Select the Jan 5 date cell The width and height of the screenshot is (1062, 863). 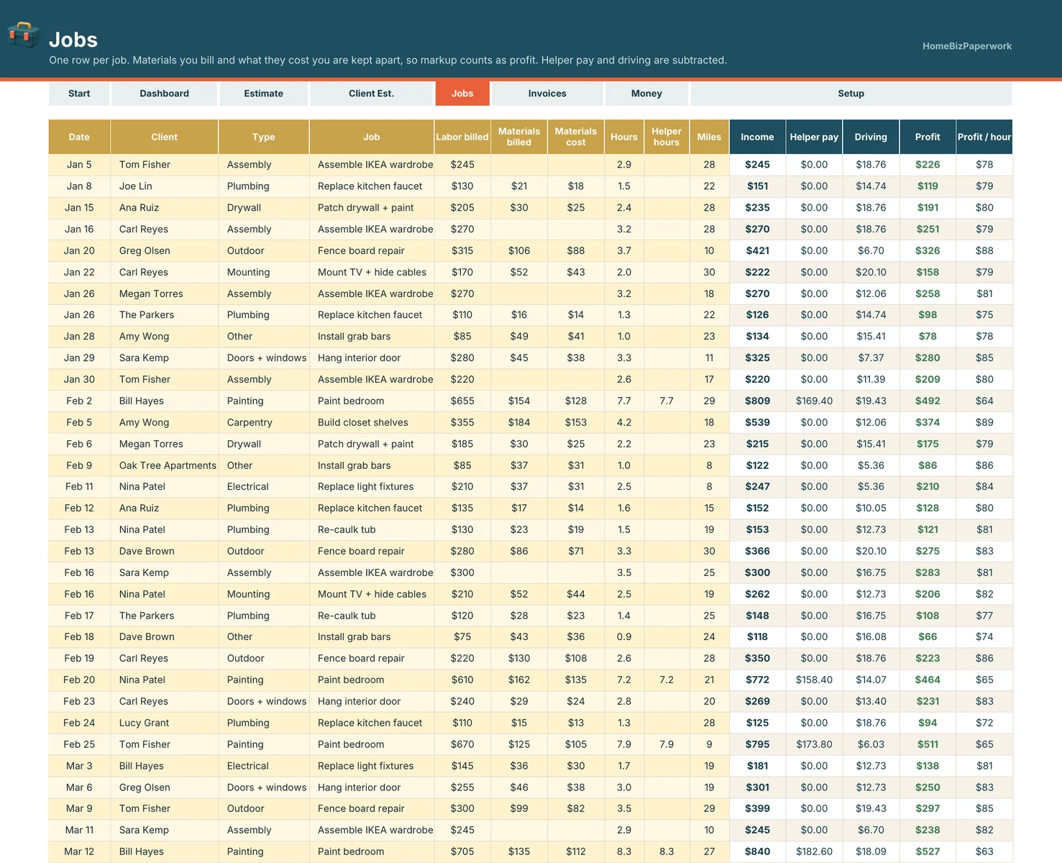79,165
